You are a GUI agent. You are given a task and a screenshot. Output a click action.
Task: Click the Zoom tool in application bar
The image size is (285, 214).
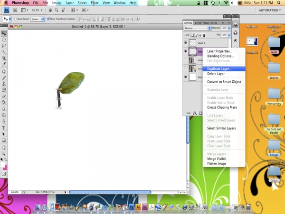coord(57,10)
